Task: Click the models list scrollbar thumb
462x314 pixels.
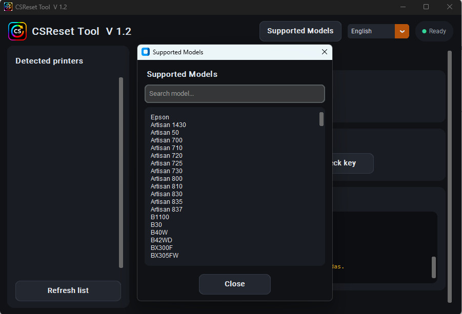Action: click(x=322, y=119)
